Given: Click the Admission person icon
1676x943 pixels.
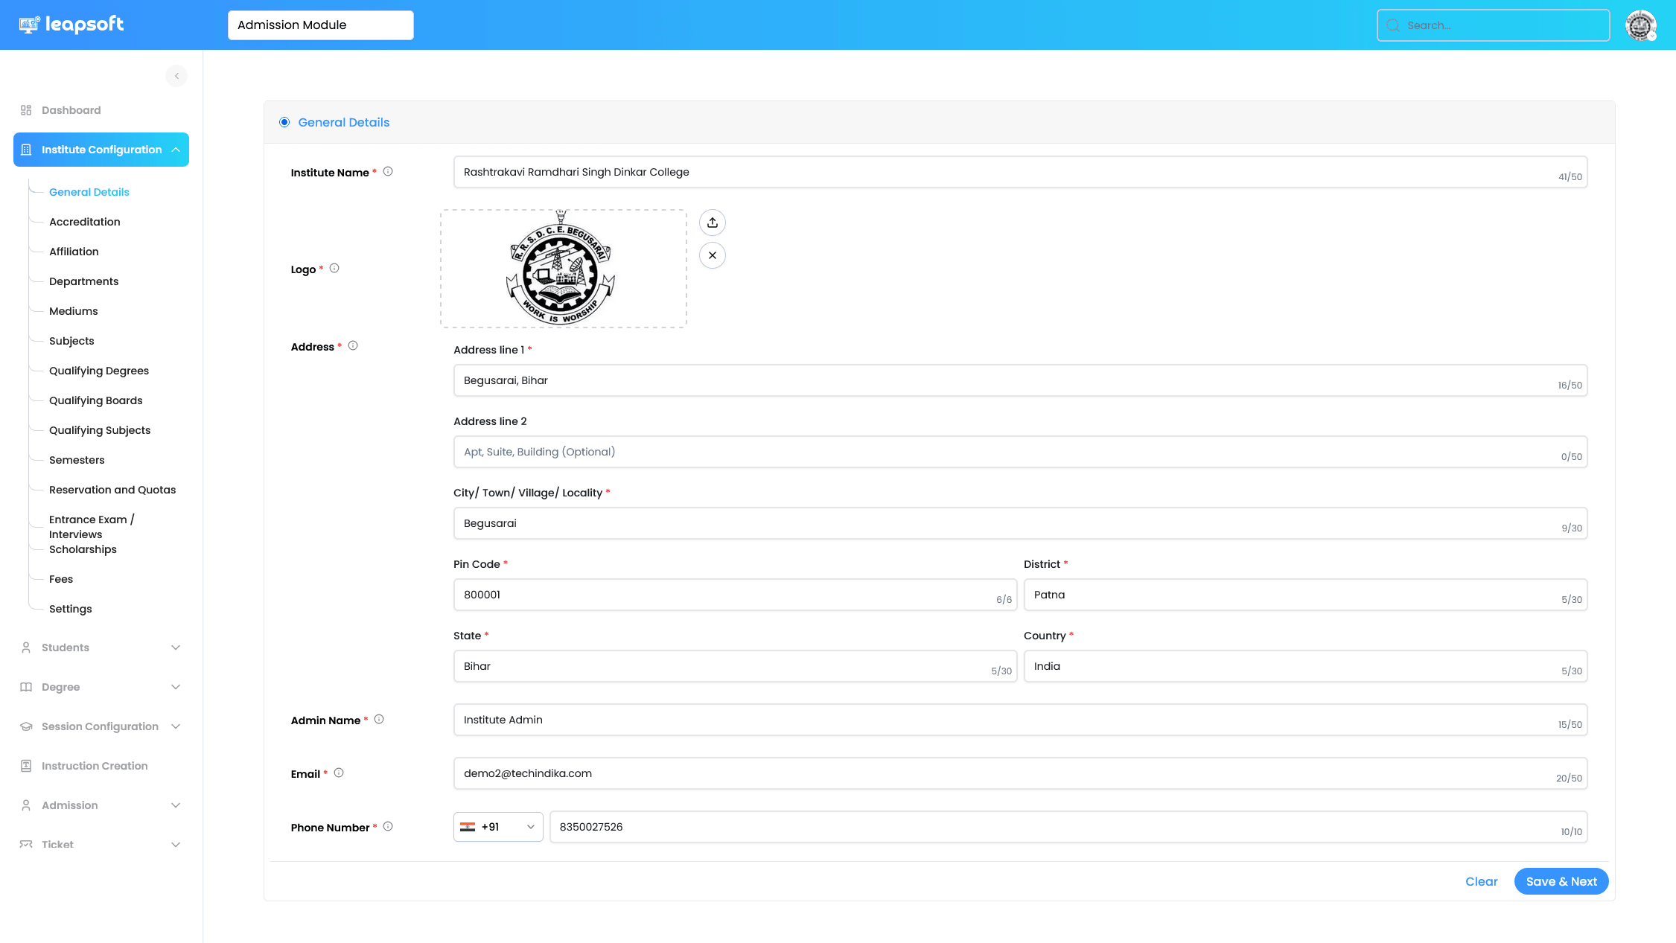Looking at the screenshot, I should (x=26, y=805).
